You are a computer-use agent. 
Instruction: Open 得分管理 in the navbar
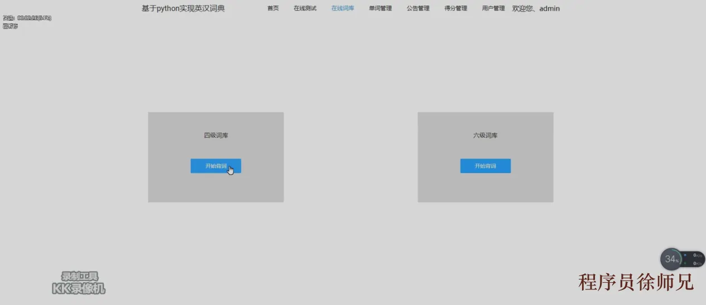coord(455,8)
